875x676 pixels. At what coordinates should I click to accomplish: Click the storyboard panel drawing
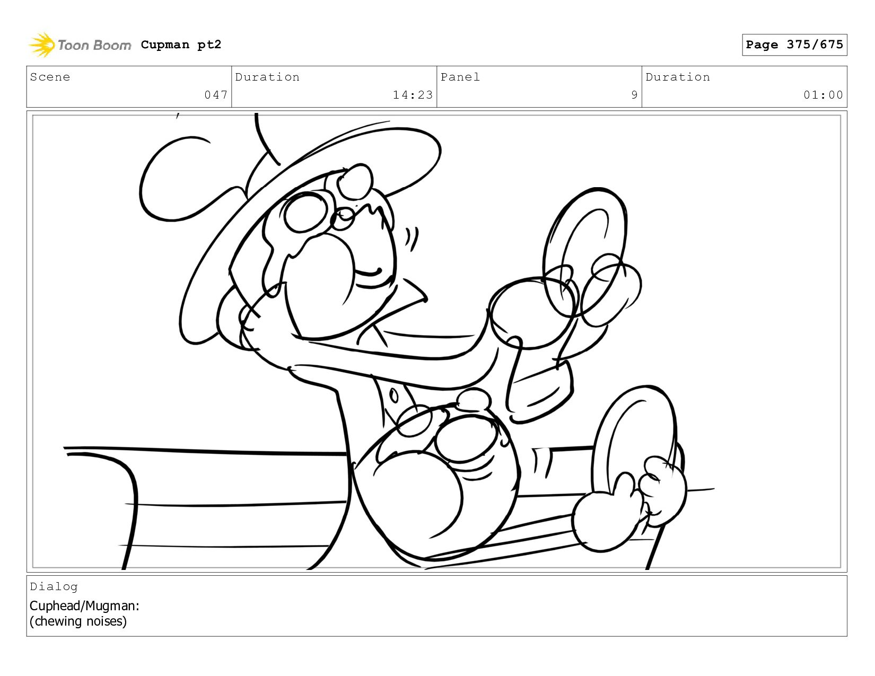436,341
